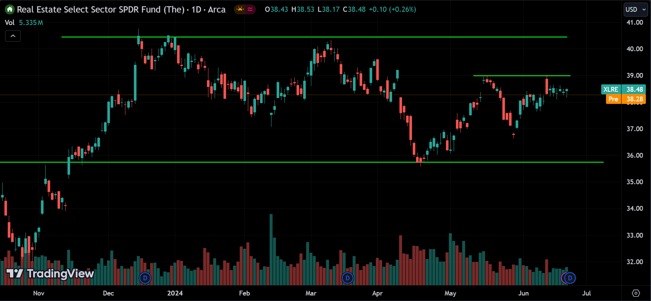This screenshot has height=301, width=651.
Task: Click the 41.00 price axis label
Action: (635, 22)
